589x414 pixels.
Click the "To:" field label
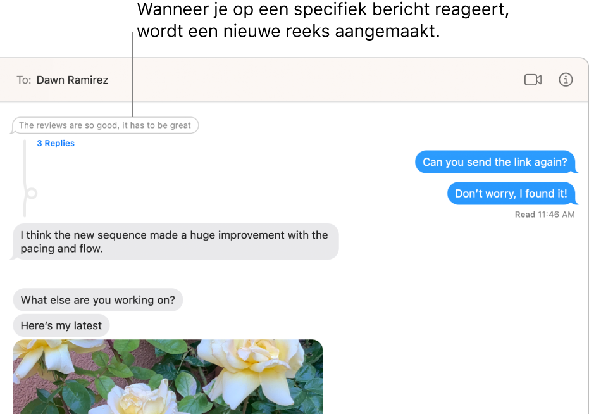click(x=23, y=80)
